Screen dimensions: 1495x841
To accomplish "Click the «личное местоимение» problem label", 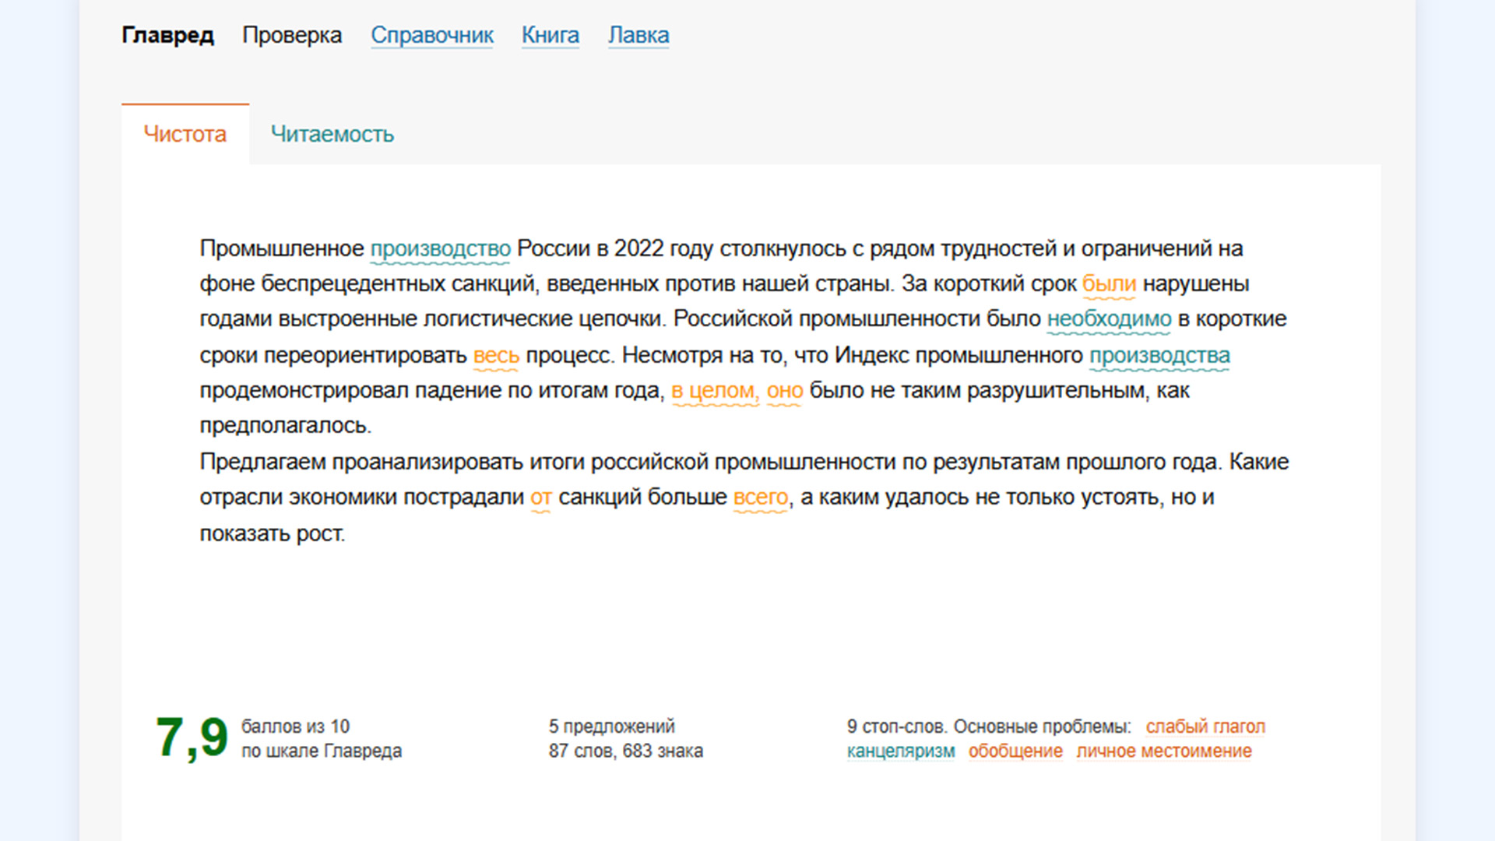I will 1164,751.
